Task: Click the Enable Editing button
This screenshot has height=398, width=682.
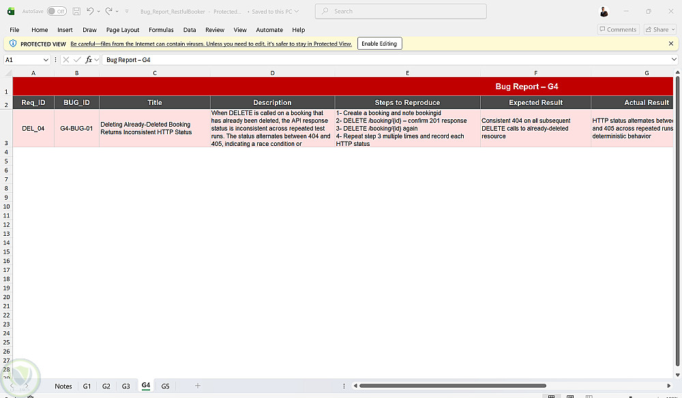Action: tap(379, 44)
